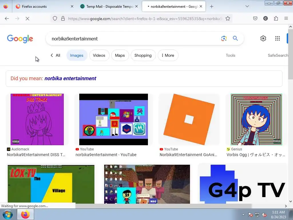Click the Google logo
This screenshot has width=293, height=220.
(x=20, y=39)
